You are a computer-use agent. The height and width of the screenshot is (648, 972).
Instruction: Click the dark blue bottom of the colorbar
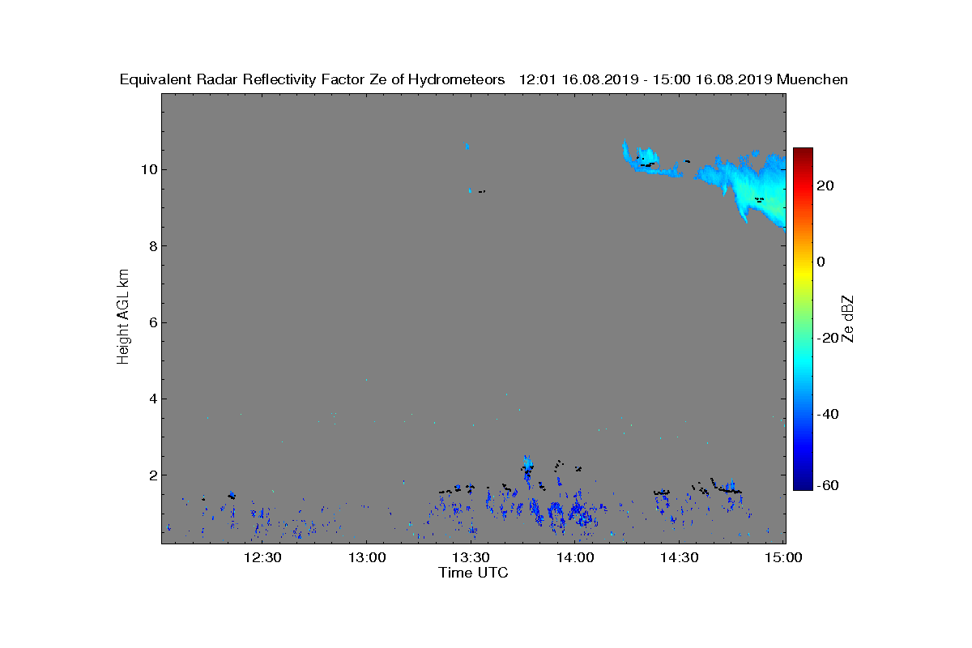(803, 484)
